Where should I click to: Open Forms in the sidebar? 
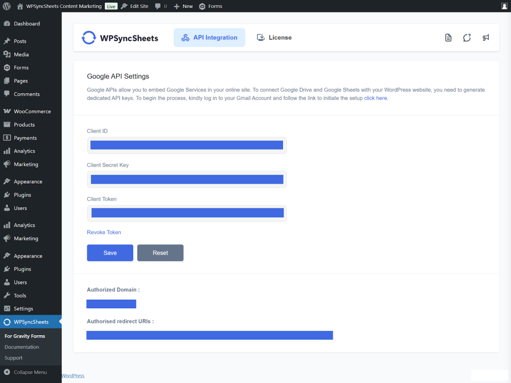tap(30, 67)
